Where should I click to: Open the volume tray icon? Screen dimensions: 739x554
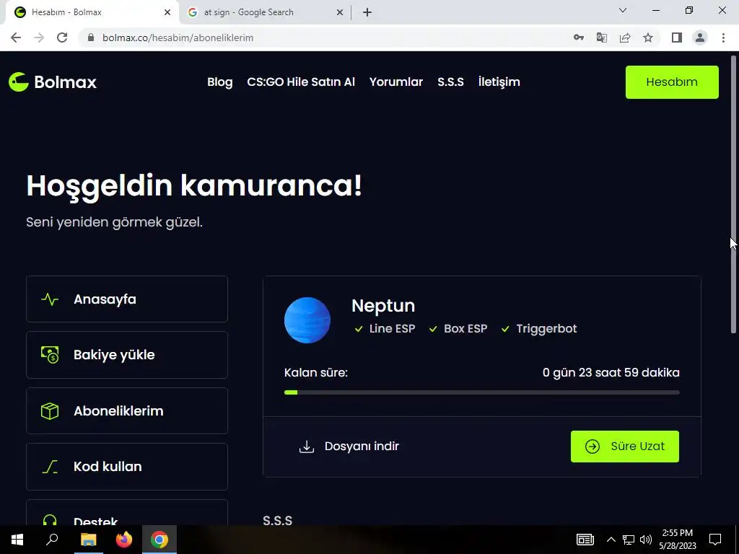[646, 540]
